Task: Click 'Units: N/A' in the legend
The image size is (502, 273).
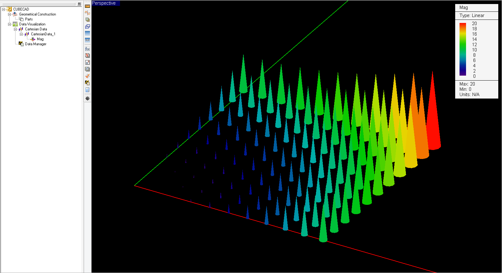Action: click(x=469, y=95)
